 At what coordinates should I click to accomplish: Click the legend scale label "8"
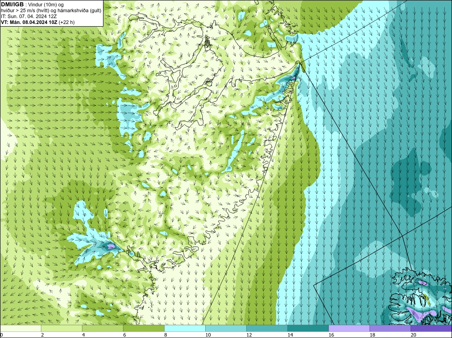coord(166,335)
